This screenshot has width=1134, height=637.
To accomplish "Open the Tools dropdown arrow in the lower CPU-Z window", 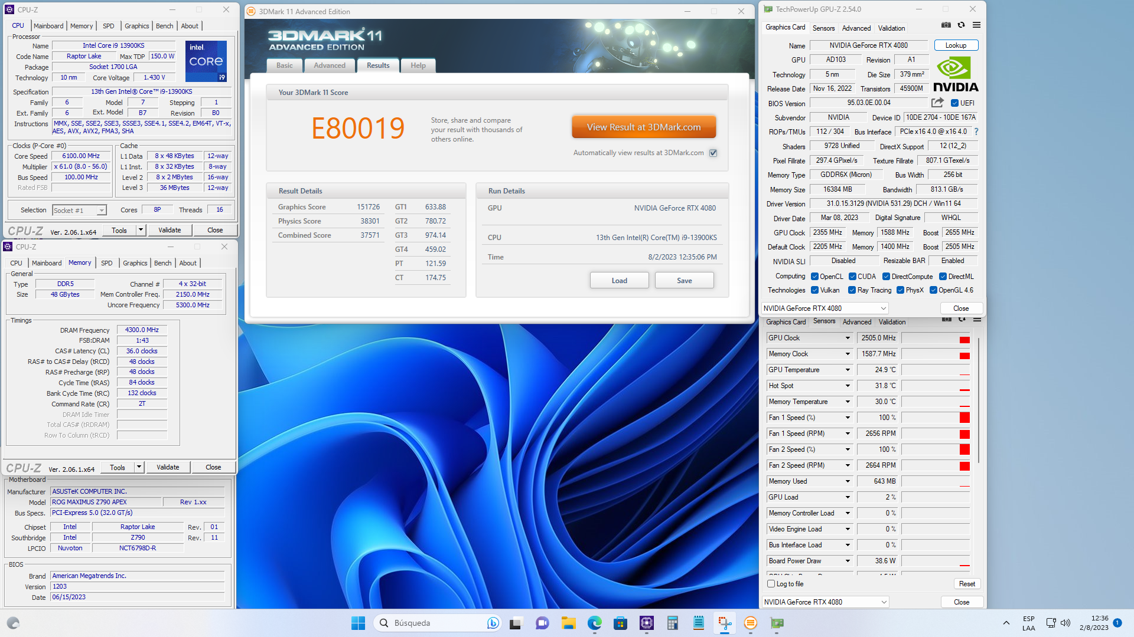I will pos(139,467).
